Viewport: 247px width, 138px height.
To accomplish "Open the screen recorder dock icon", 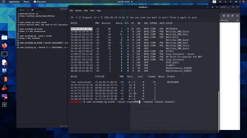I will (x=4, y=96).
